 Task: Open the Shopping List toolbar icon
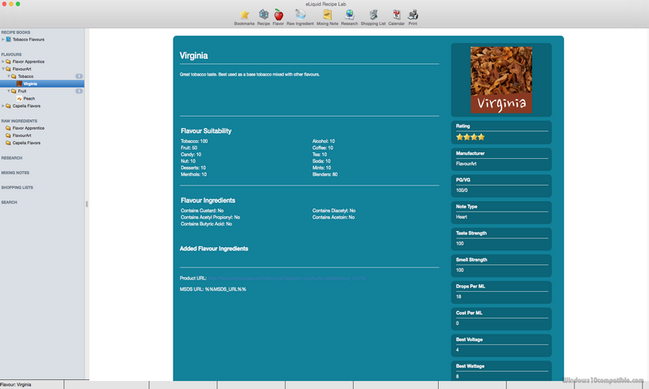tap(373, 15)
